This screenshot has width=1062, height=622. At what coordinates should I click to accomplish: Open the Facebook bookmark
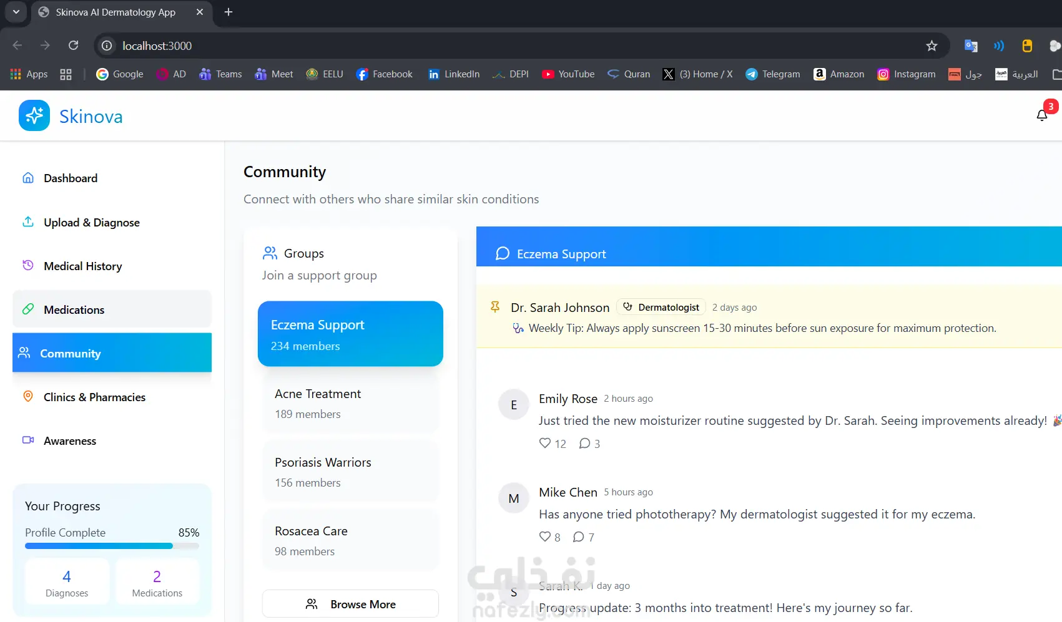(385, 74)
